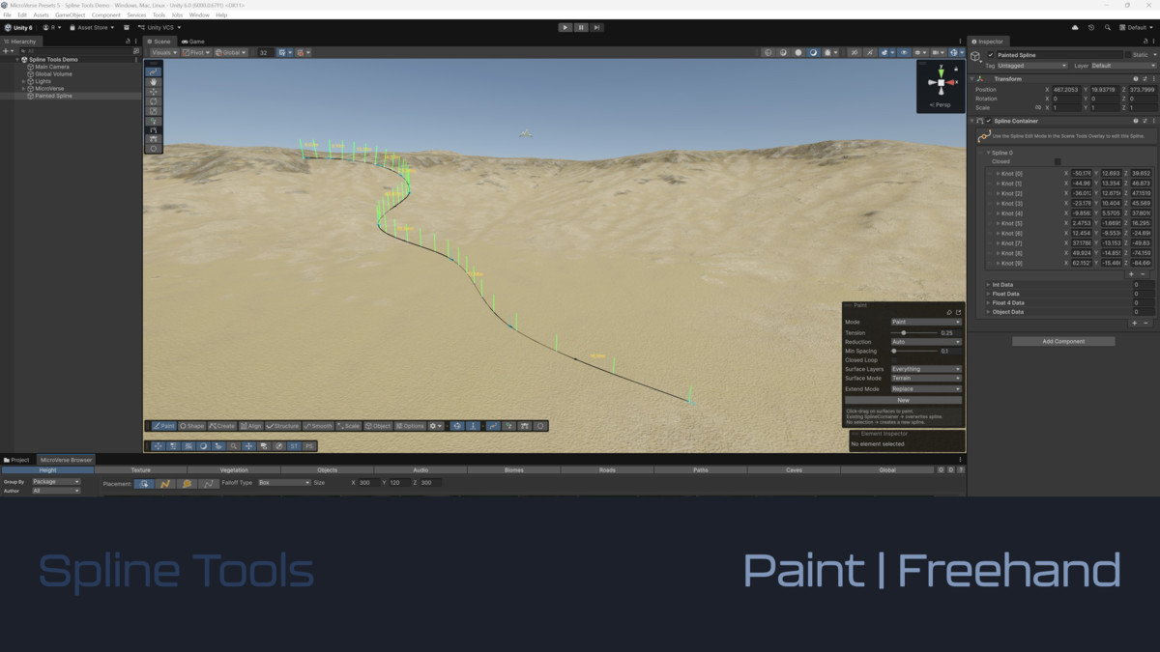Open the Surface Mode dropdown
This screenshot has height=652, width=1160.
pos(926,379)
